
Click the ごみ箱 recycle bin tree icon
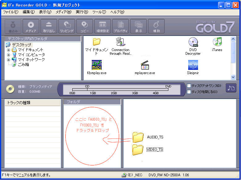14,64
